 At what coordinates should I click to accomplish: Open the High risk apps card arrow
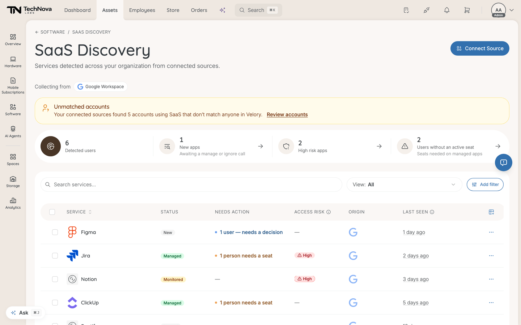(x=379, y=146)
